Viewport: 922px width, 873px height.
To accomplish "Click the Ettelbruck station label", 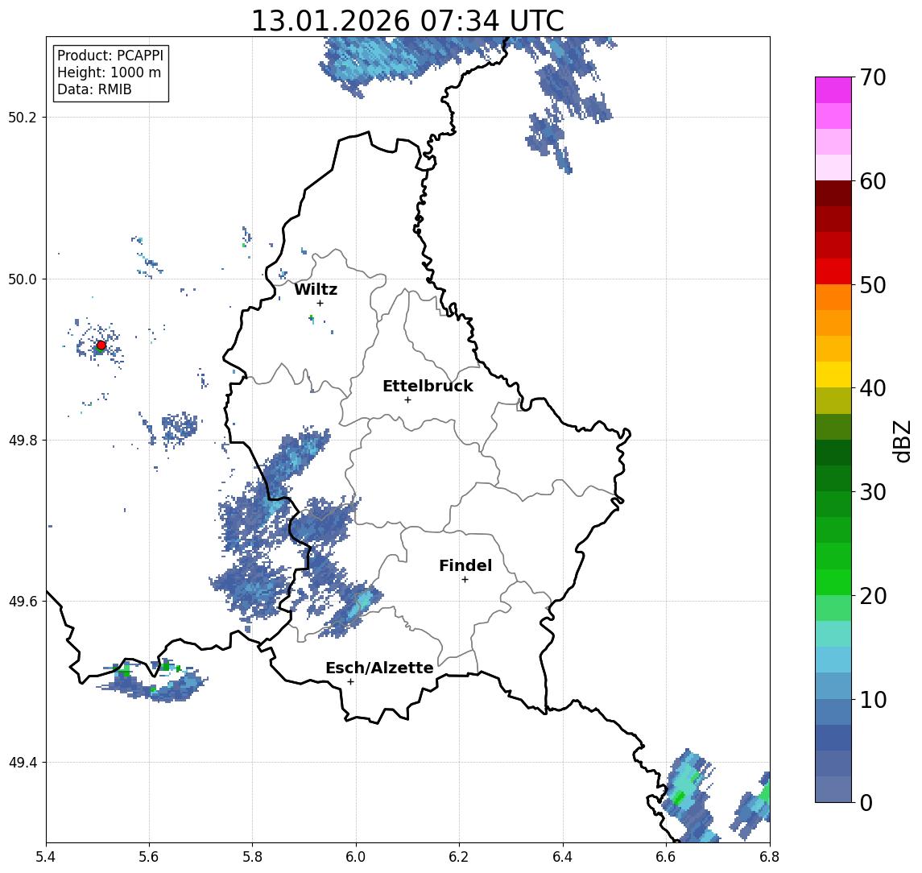I will (x=428, y=386).
